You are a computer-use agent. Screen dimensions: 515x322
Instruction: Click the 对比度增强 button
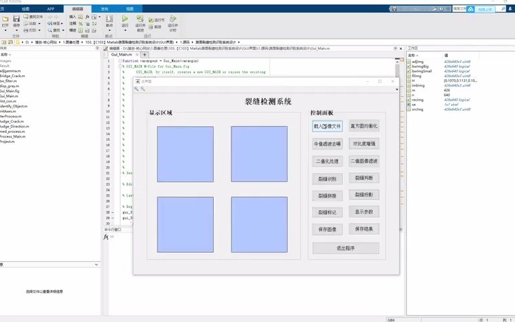point(364,144)
